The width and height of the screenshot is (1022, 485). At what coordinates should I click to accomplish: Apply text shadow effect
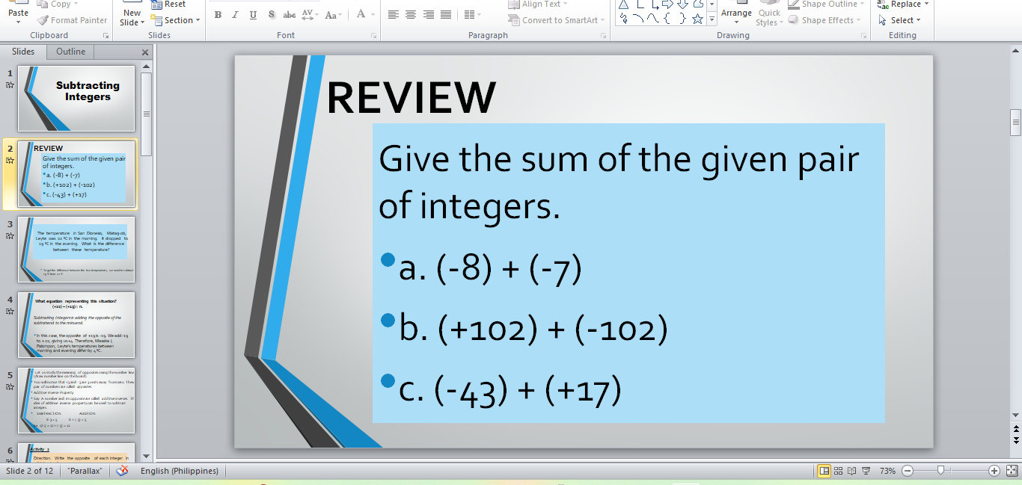pos(271,15)
